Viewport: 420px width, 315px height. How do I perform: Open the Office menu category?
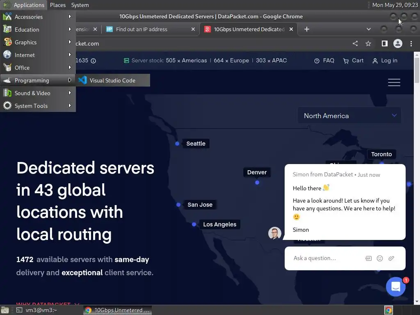[x=38, y=68]
